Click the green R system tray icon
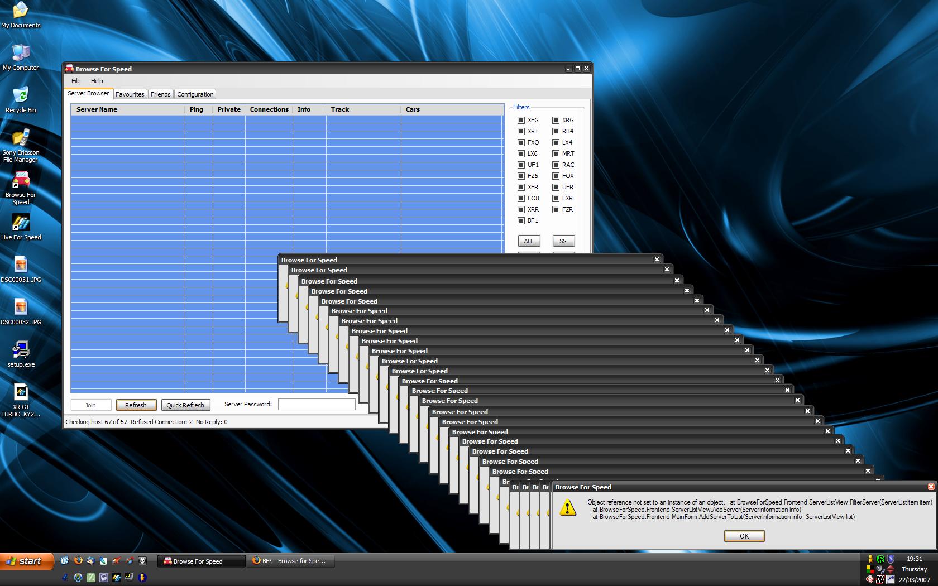Screen dimensions: 938x586 coord(880,559)
